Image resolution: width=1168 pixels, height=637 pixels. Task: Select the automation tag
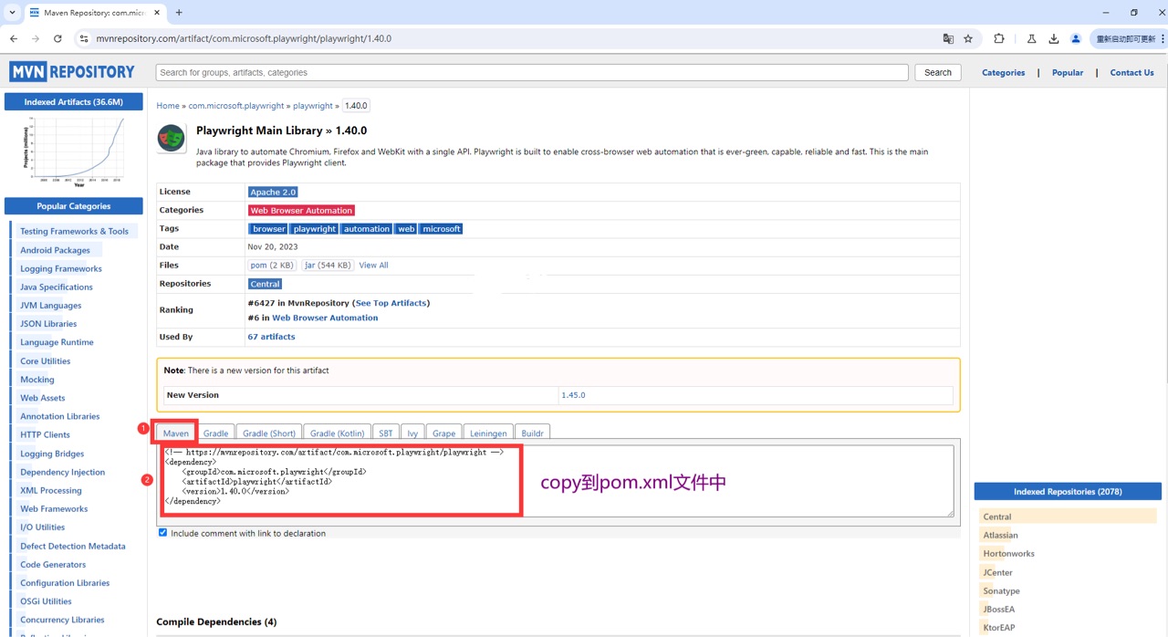pos(367,229)
